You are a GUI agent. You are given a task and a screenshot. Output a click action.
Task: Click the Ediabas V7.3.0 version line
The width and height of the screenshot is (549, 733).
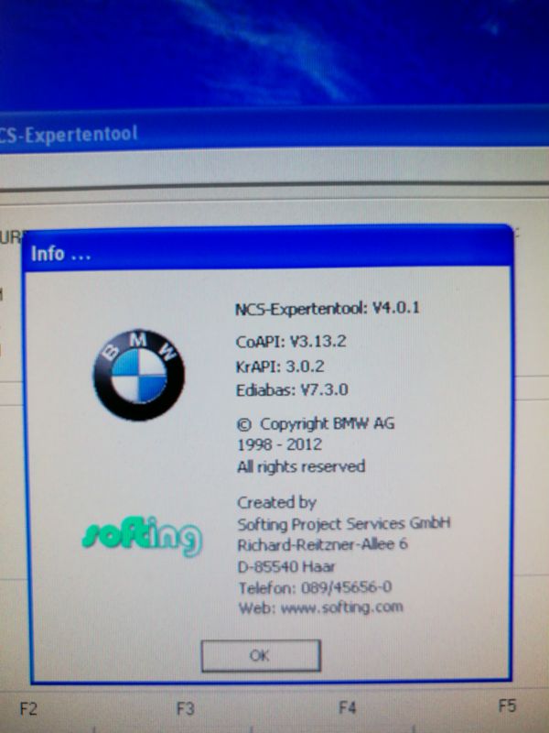click(292, 389)
